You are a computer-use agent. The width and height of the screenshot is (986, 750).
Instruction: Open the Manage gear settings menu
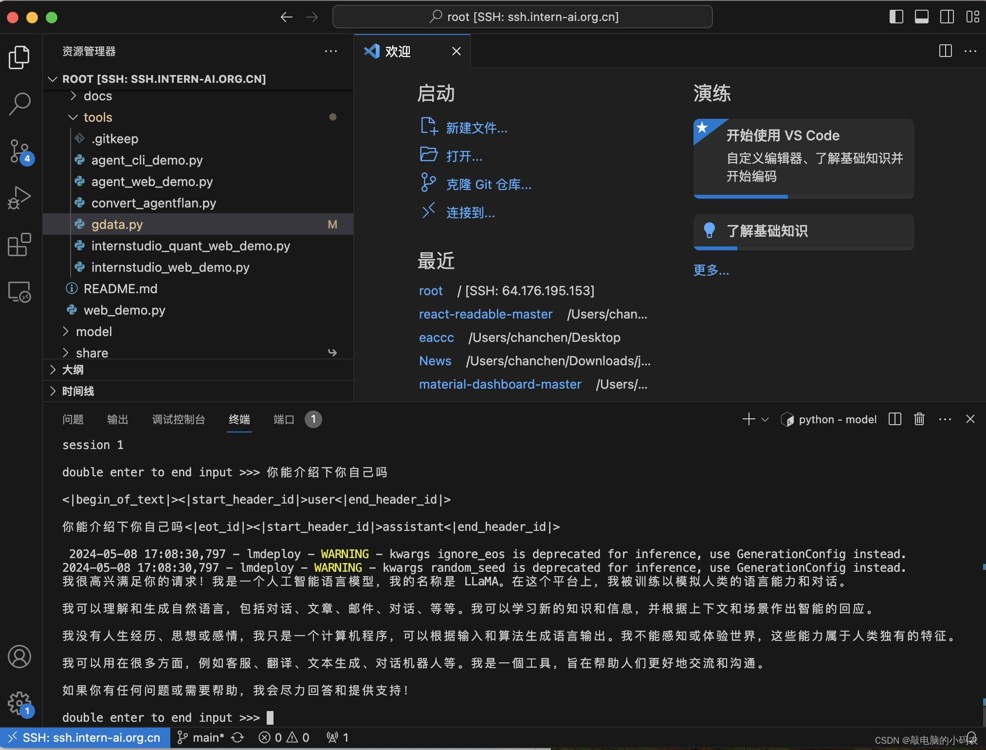(19, 703)
